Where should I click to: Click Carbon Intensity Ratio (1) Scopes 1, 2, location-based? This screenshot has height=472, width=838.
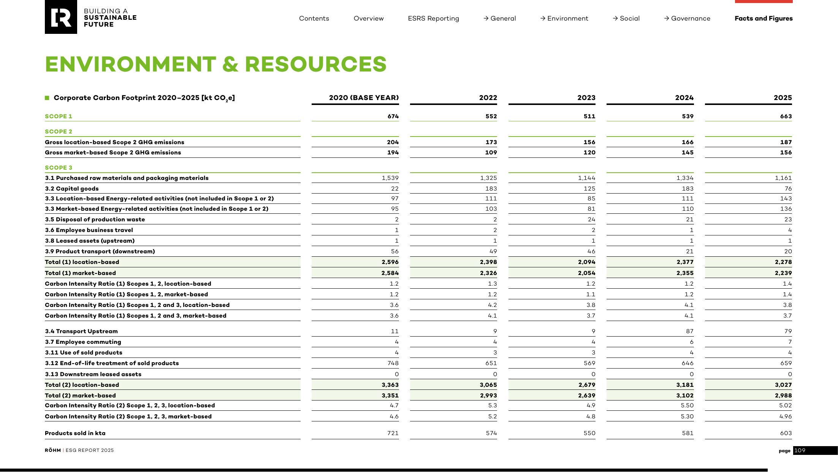coord(128,284)
